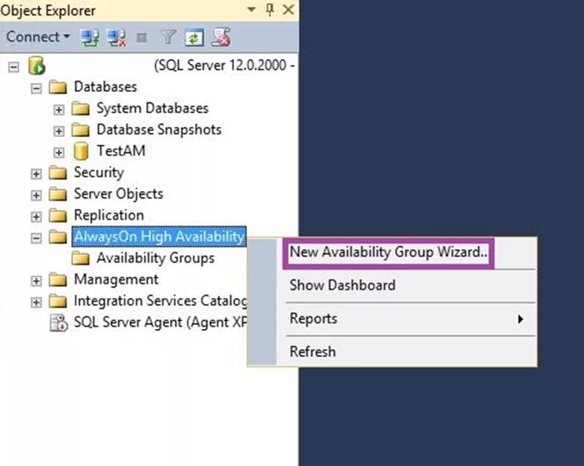Click the TestAM database cylinder icon

(81, 151)
